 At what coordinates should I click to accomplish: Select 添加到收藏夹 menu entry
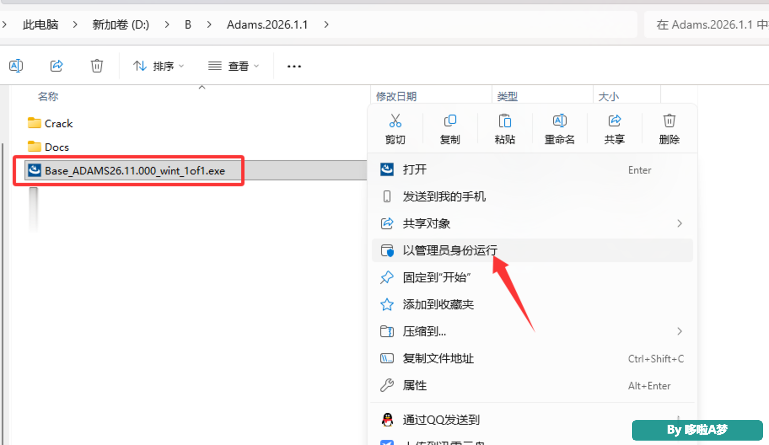point(533,304)
